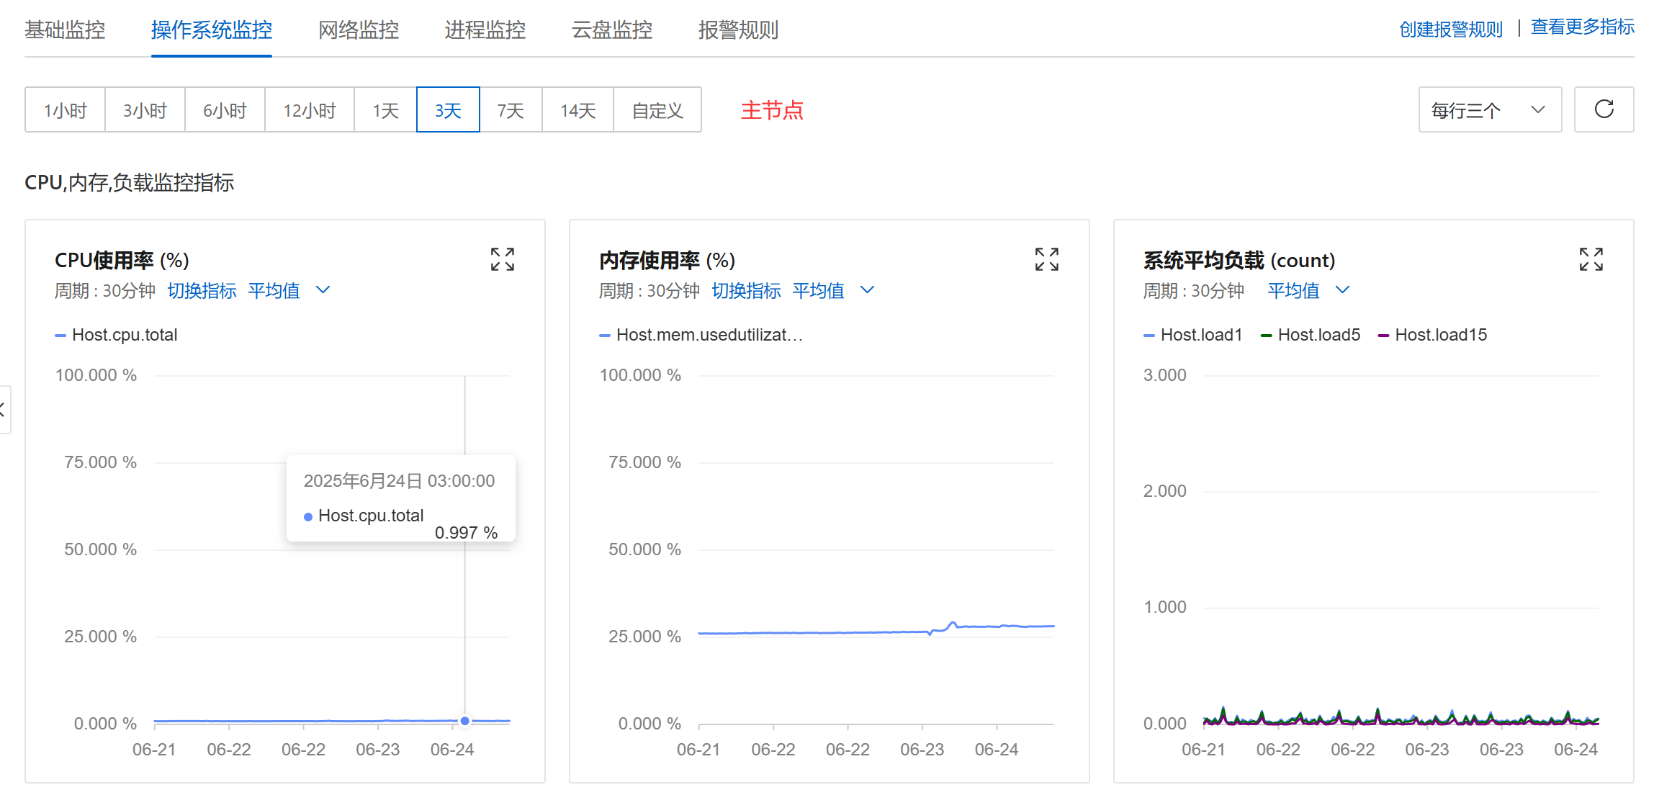This screenshot has width=1654, height=795.
Task: Expand the 系统平均负载 chart to fullscreen
Action: (x=1591, y=259)
